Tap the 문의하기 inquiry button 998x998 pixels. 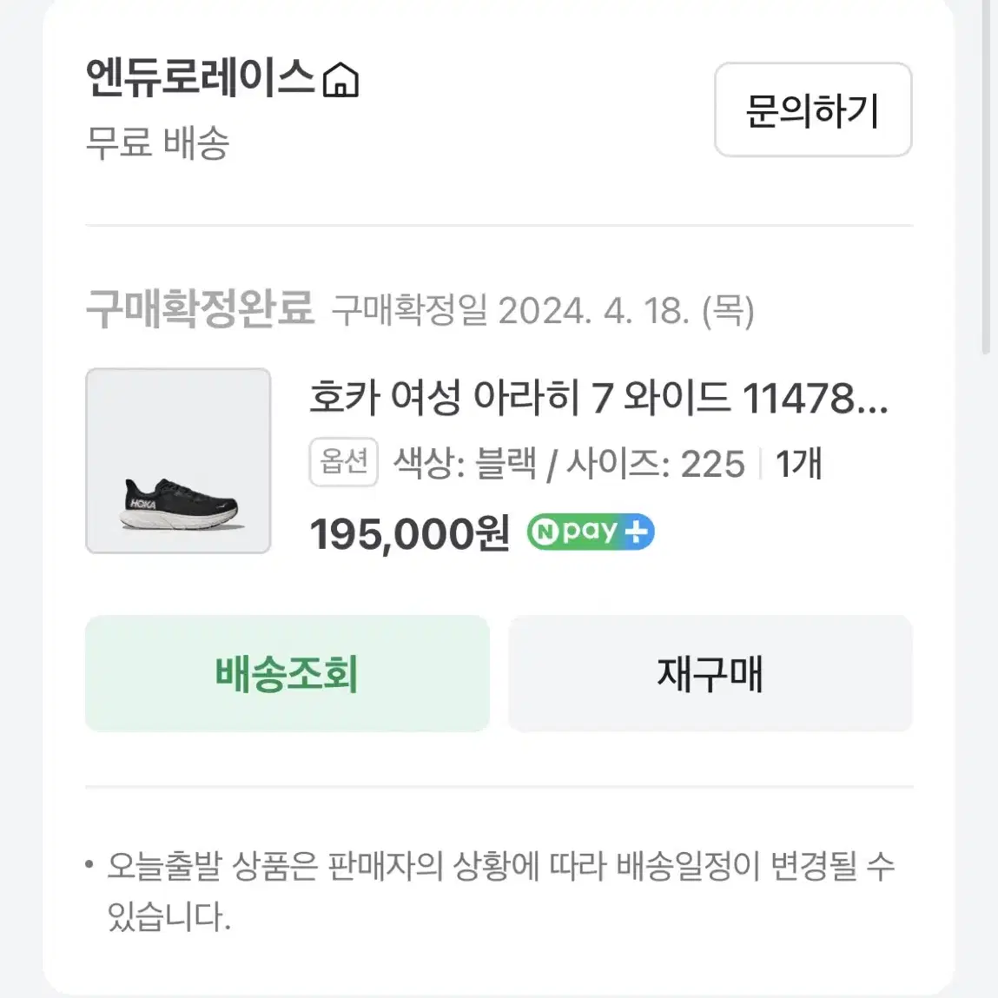click(x=813, y=109)
